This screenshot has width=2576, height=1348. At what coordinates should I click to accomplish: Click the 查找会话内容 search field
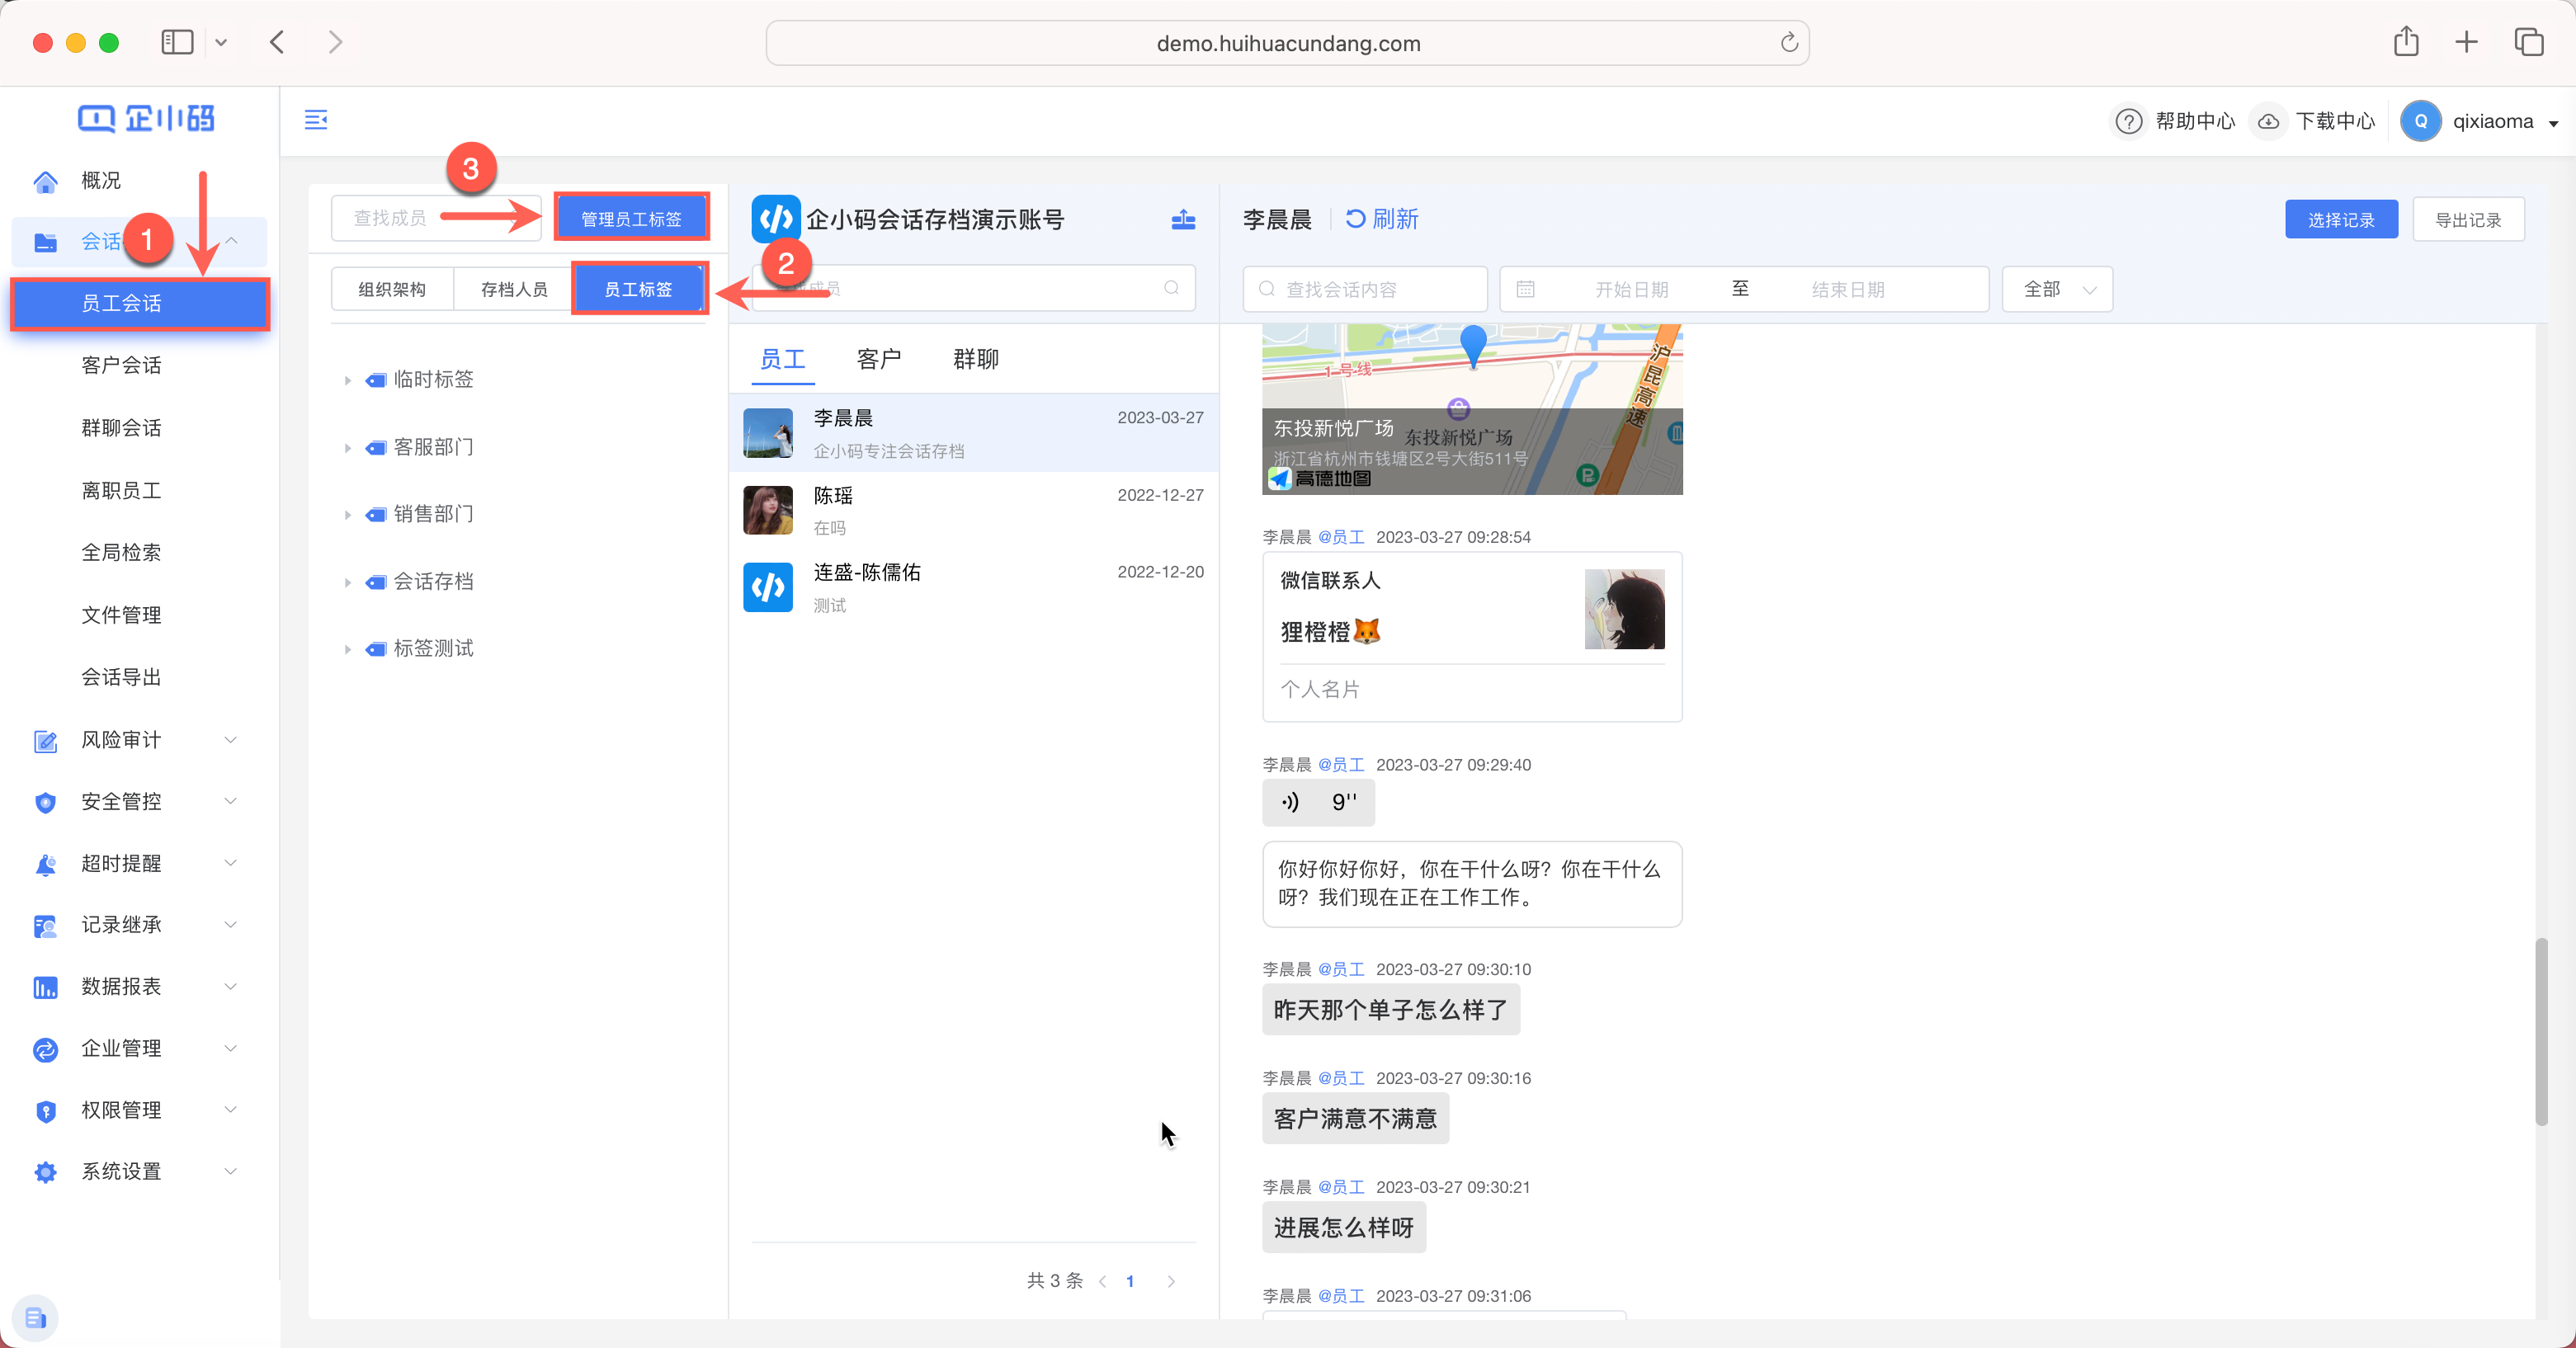[1365, 289]
